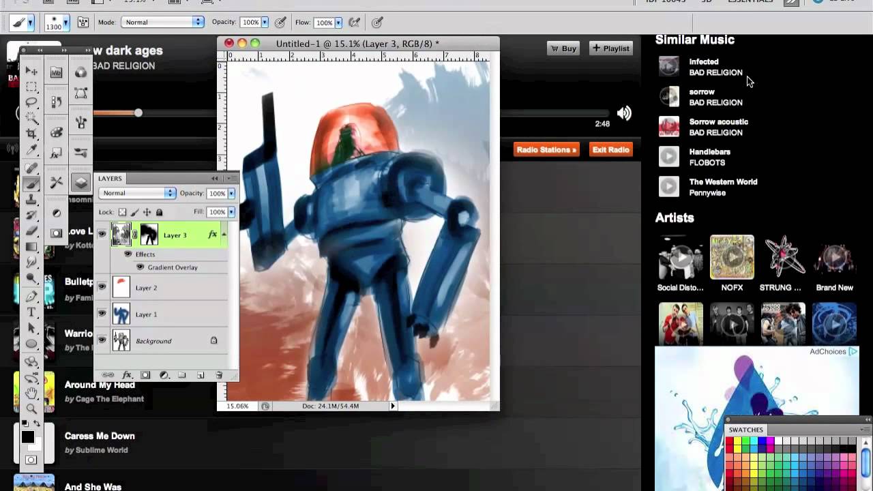Click the add to Playlist button
This screenshot has width=873, height=491.
611,48
